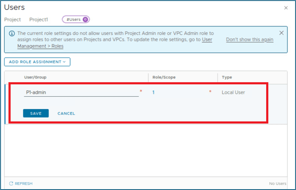
Task: Save the role assignment
Action: pyautogui.click(x=36, y=113)
